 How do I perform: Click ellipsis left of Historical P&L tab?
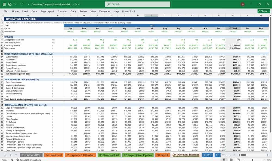pyautogui.click(x=16, y=155)
